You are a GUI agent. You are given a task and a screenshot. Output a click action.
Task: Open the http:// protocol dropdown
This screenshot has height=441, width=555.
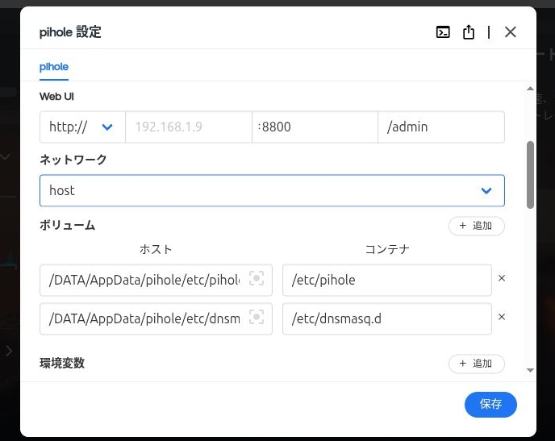(82, 127)
